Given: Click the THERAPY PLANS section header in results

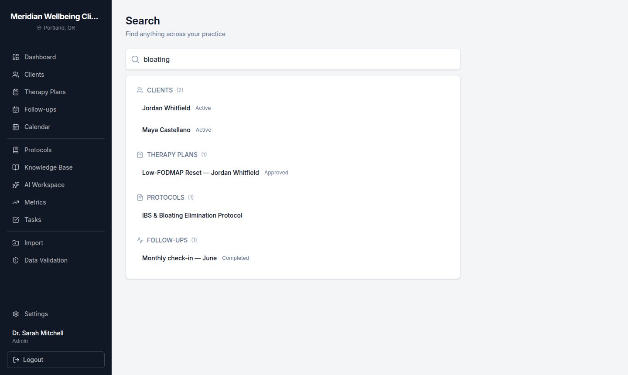Looking at the screenshot, I should coord(172,155).
